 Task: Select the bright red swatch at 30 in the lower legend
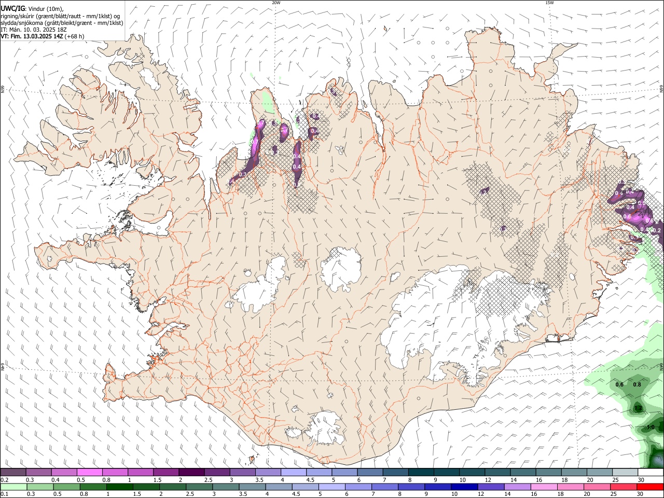(649, 487)
